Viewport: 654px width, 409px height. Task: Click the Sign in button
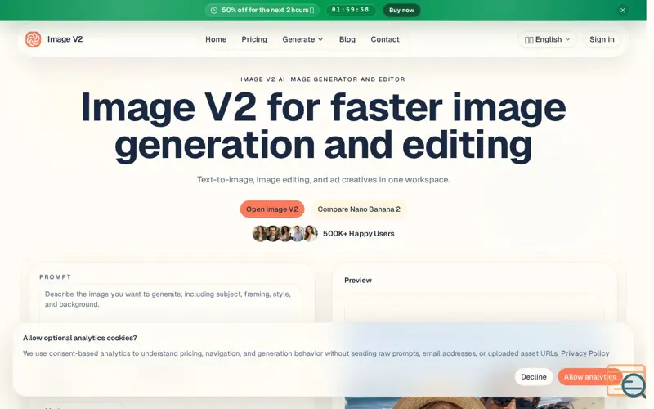pos(602,39)
